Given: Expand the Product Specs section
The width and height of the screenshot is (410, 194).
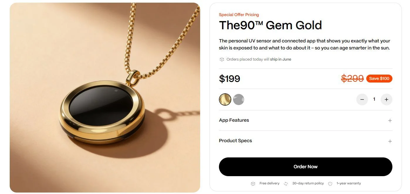Looking at the screenshot, I should pos(306,141).
